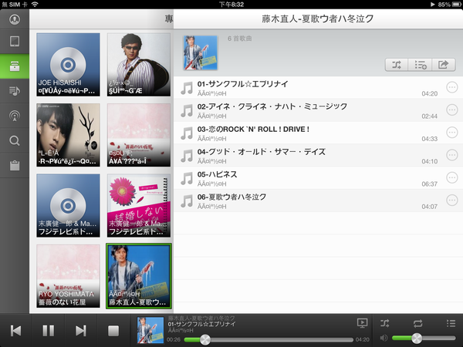463x347 pixels.
Task: Open pink album above the 結婚しない cover
Action: click(139, 135)
